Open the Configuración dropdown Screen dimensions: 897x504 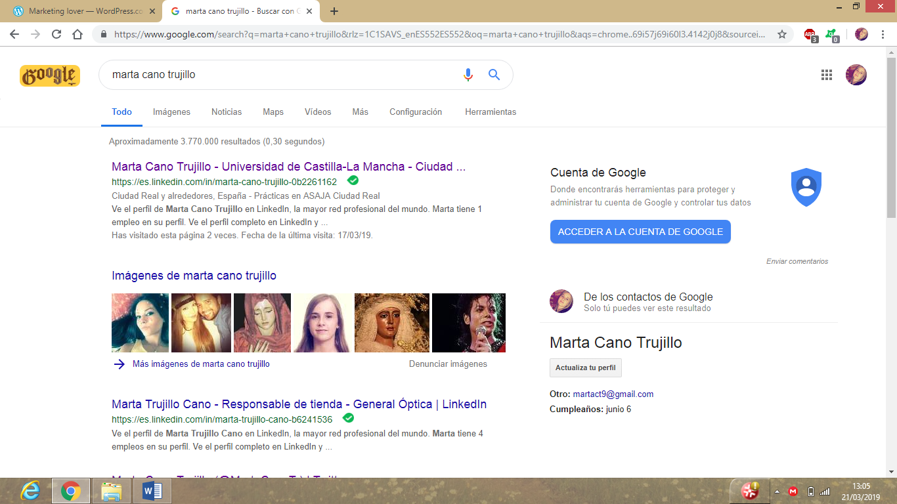click(x=415, y=112)
